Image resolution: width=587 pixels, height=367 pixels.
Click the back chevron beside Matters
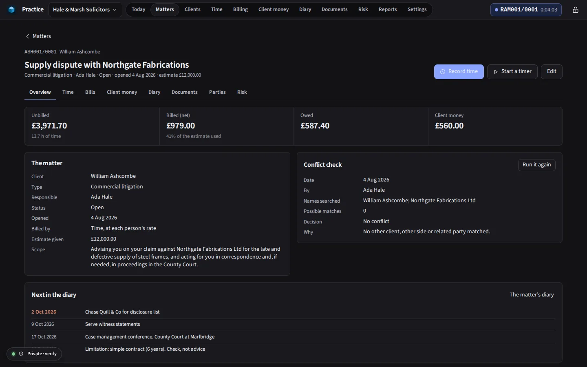(27, 36)
